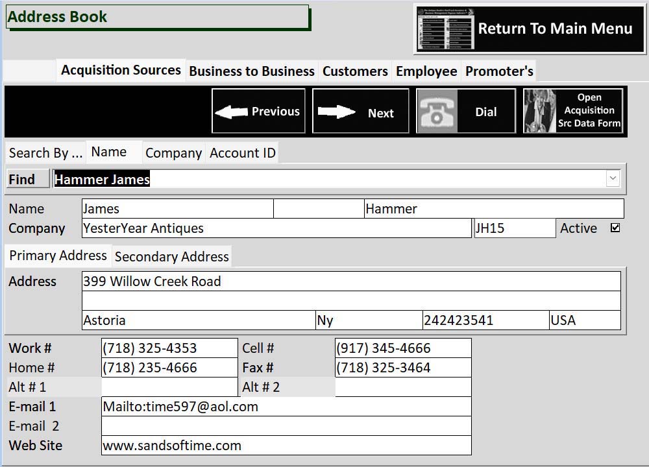Expand the Find dropdown arrow
Viewport: 649px width, 467px height.
coord(613,178)
